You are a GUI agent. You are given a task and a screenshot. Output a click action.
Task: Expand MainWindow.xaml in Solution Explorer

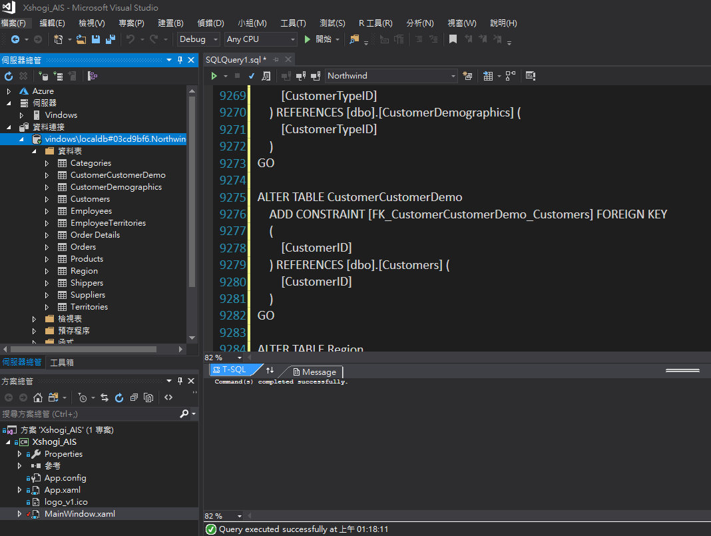click(19, 514)
